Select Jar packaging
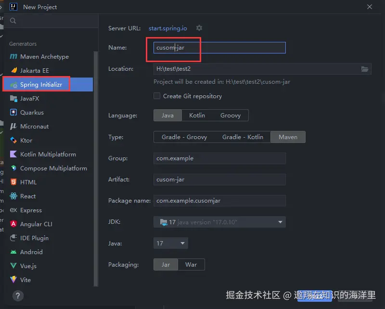The width and height of the screenshot is (385, 309). click(166, 265)
